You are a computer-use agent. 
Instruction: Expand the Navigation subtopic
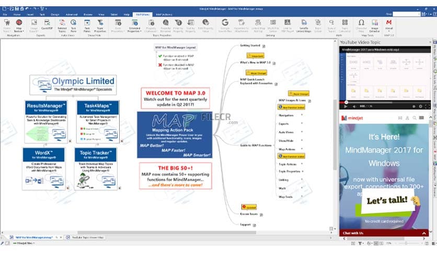pos(302,115)
